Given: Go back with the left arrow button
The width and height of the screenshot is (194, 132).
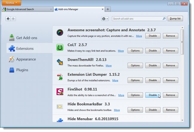Looking at the screenshot, I should click(x=8, y=19).
